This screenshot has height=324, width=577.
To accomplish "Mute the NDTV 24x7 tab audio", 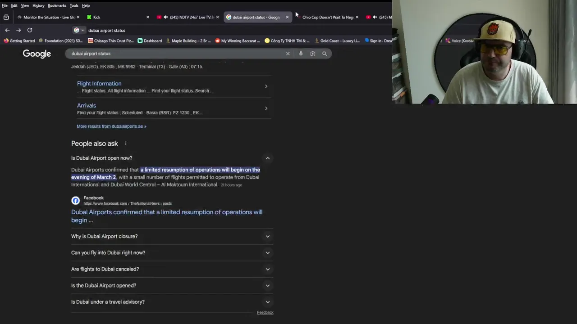I will point(165,17).
